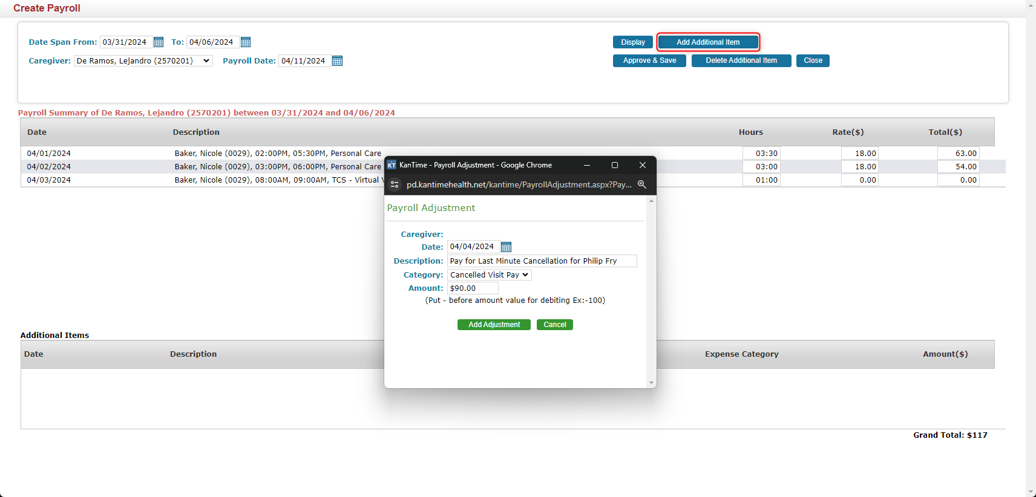Click the KanTime KT icon in popup title bar
This screenshot has width=1036, height=497.
tap(392, 165)
